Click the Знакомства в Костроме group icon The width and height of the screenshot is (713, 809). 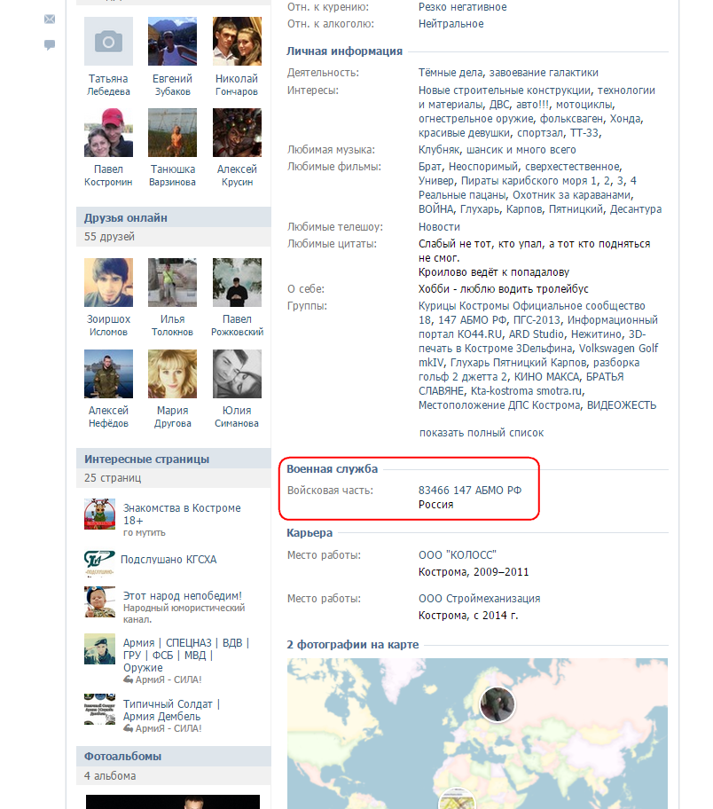[x=99, y=514]
